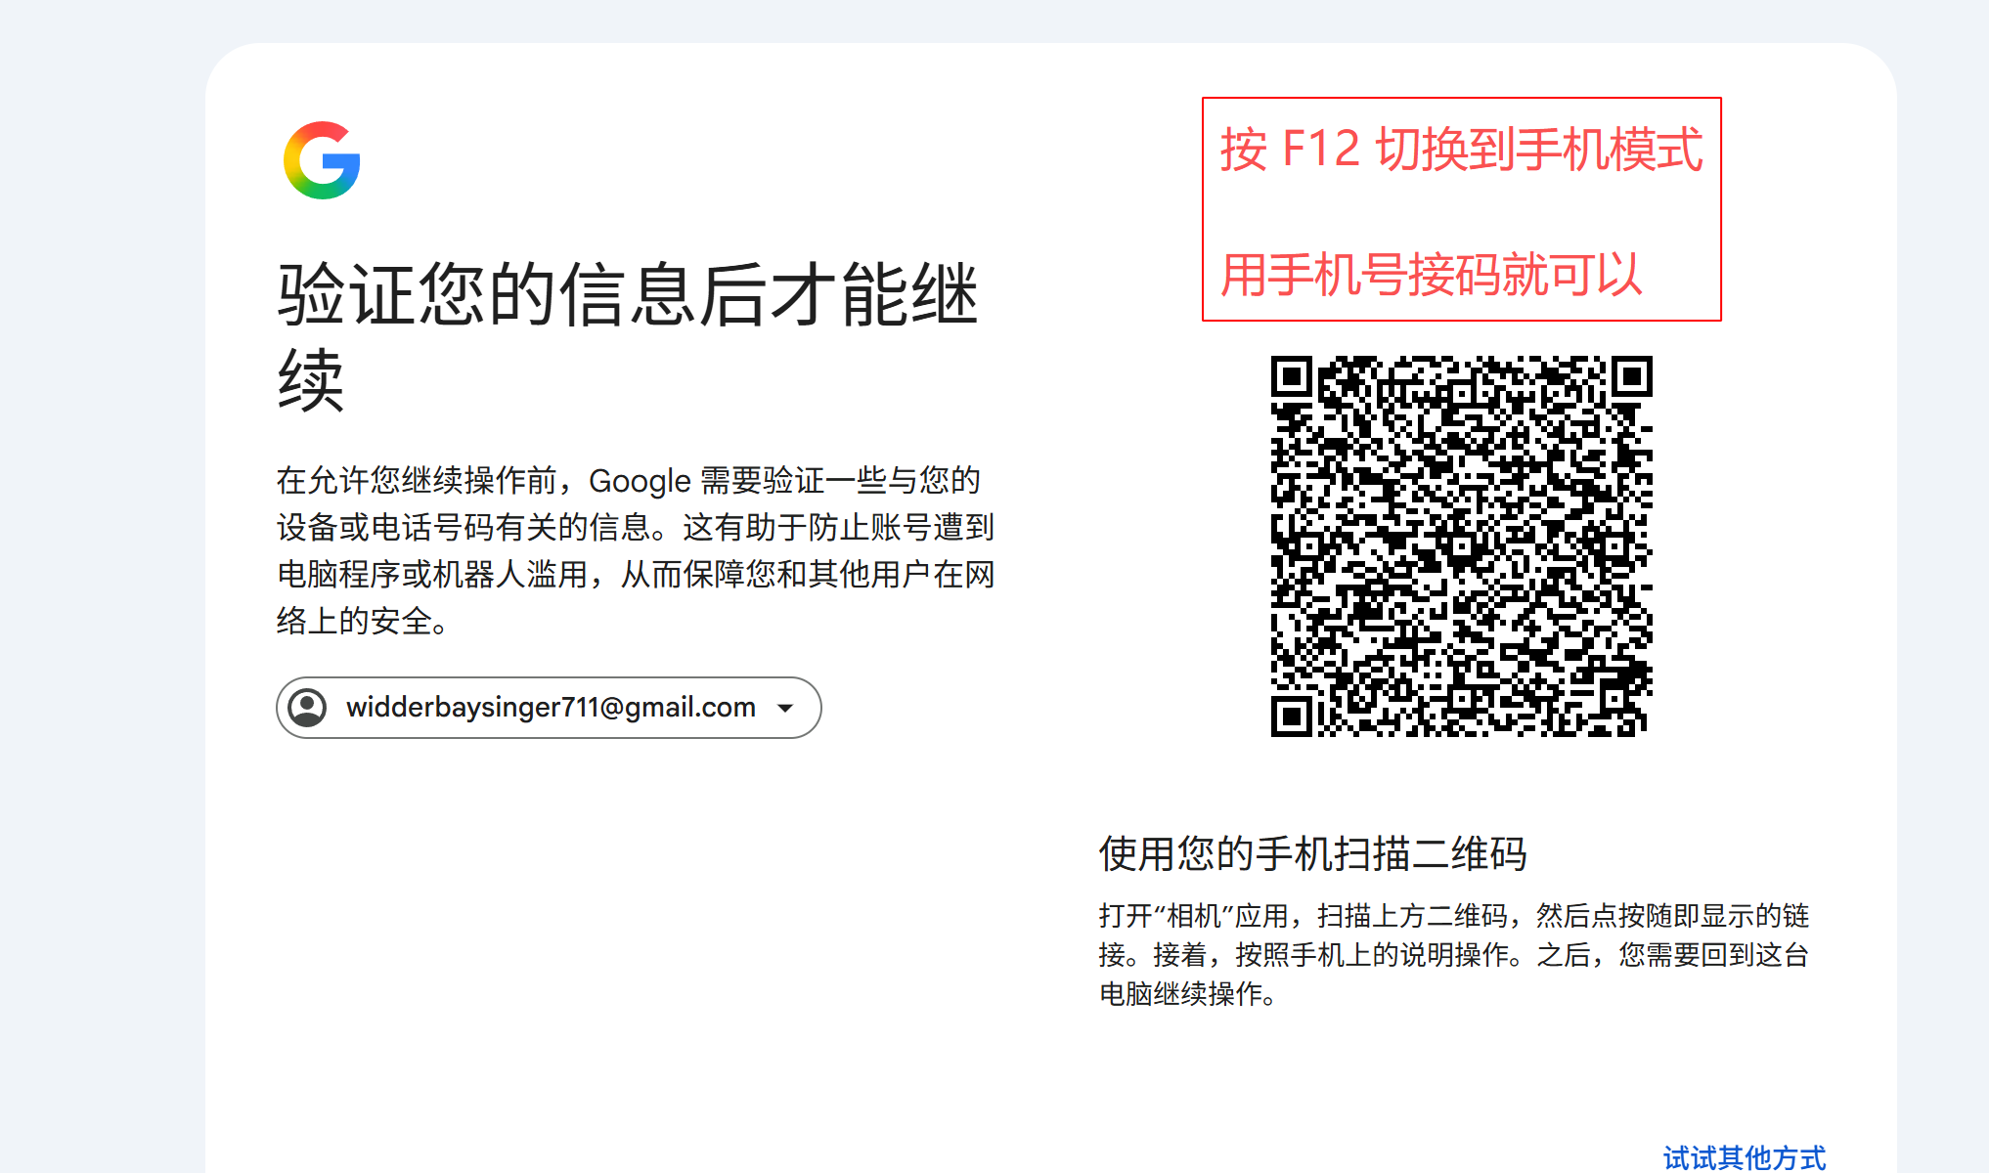The height and width of the screenshot is (1173, 1989).
Task: Click the blank white area below the account chip
Action: pyautogui.click(x=636, y=929)
